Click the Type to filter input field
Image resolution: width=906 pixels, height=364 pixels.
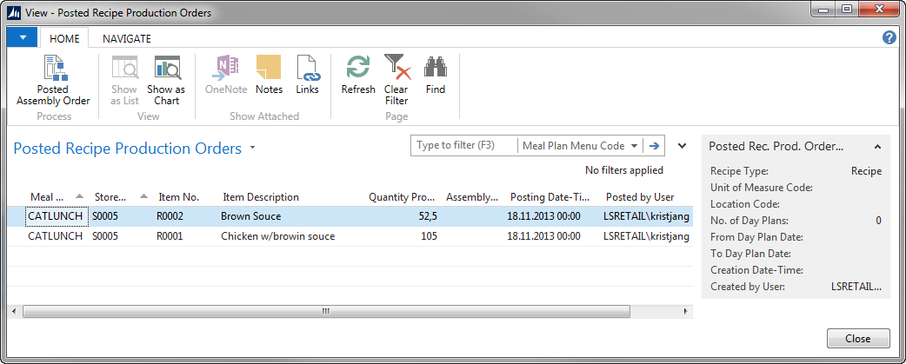pyautogui.click(x=464, y=146)
